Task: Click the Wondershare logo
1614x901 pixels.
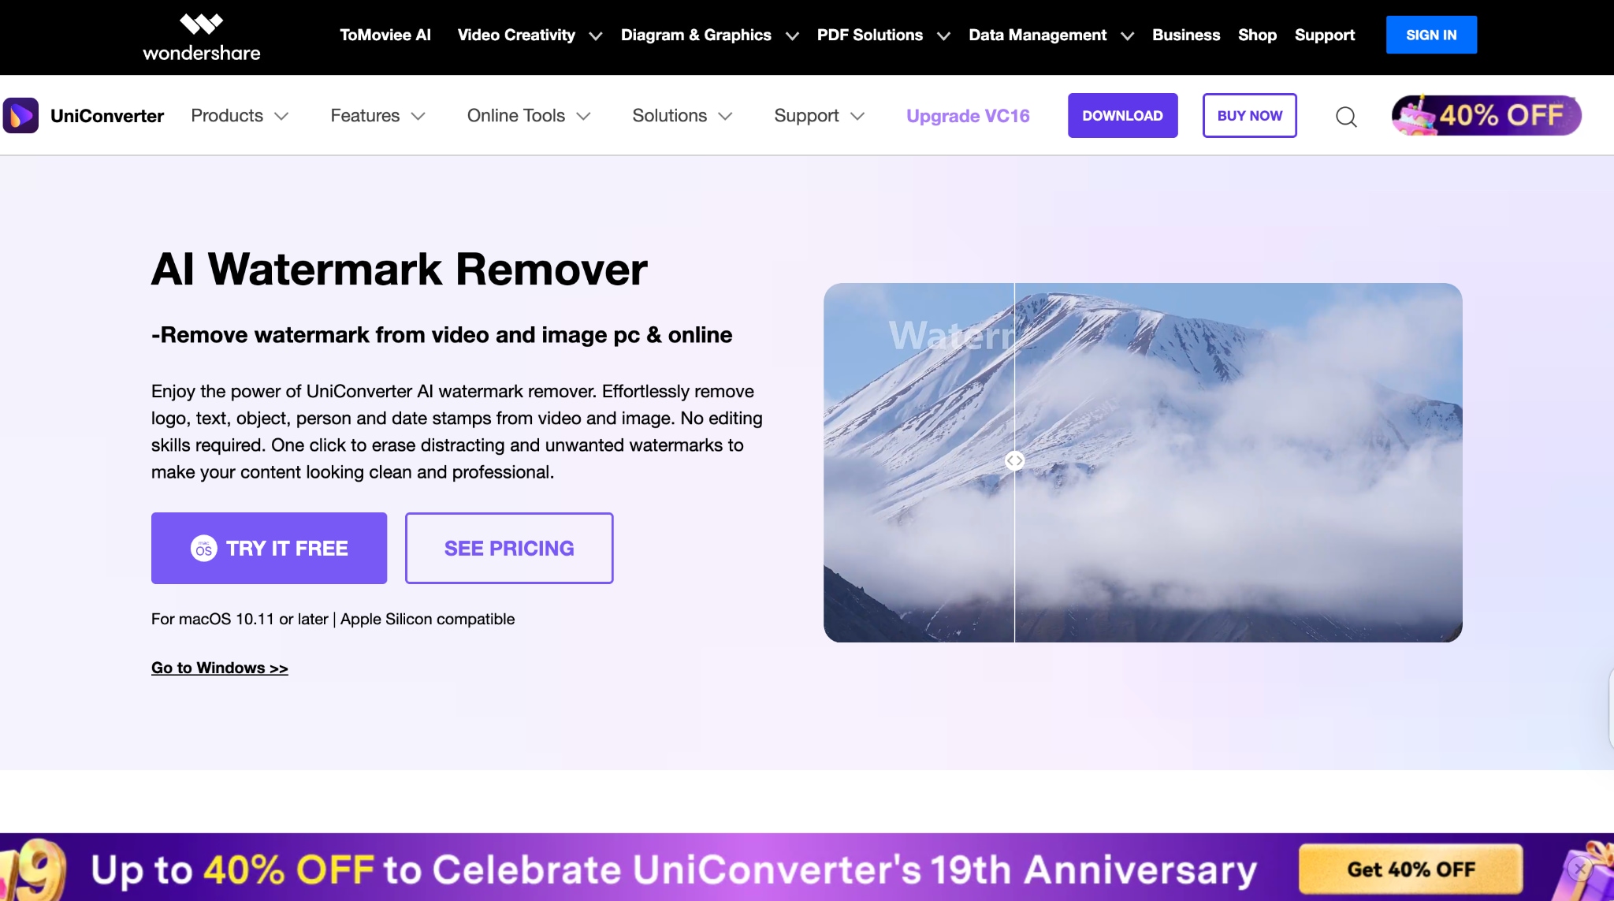Action: [201, 37]
